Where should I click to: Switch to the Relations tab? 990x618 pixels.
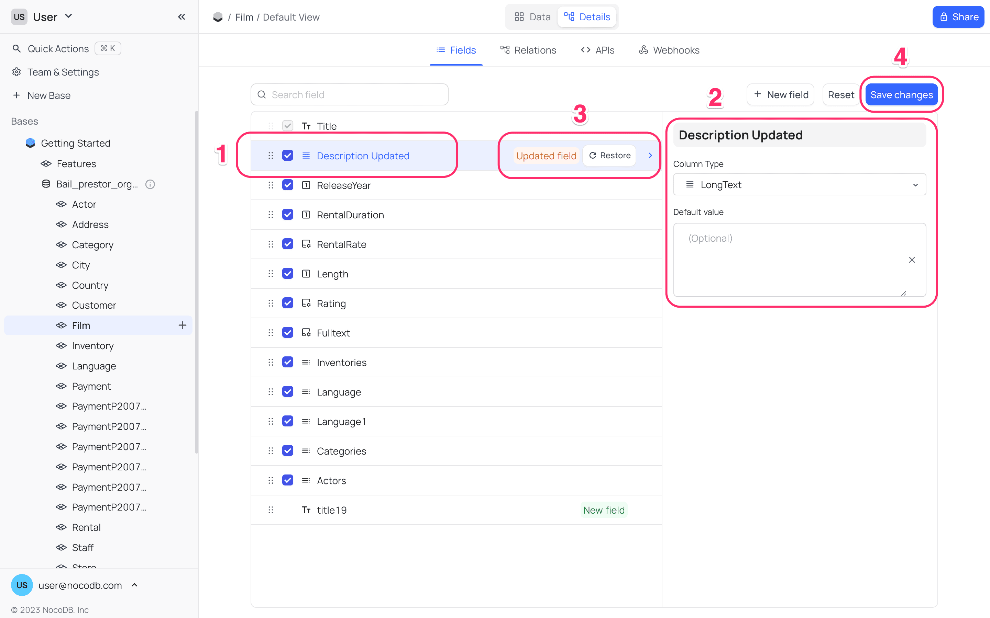(x=528, y=50)
